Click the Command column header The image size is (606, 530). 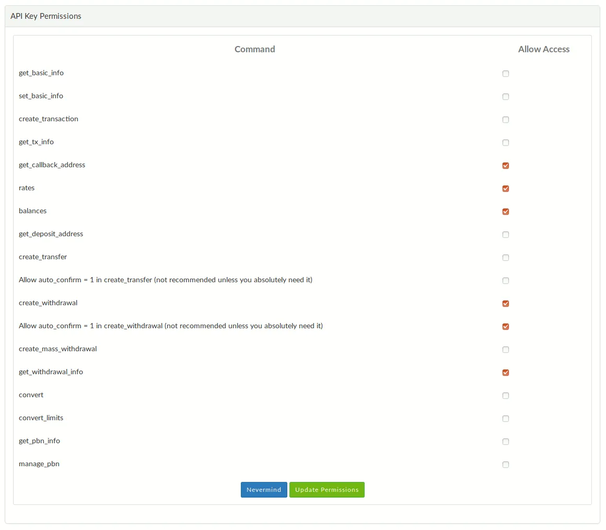pyautogui.click(x=255, y=49)
